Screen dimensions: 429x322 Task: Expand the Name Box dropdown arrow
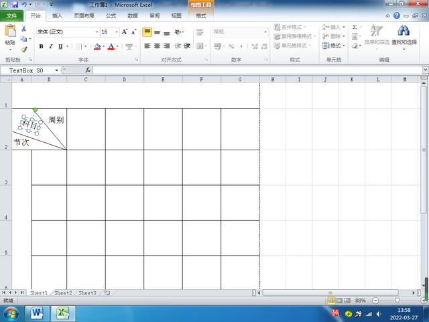tap(56, 70)
